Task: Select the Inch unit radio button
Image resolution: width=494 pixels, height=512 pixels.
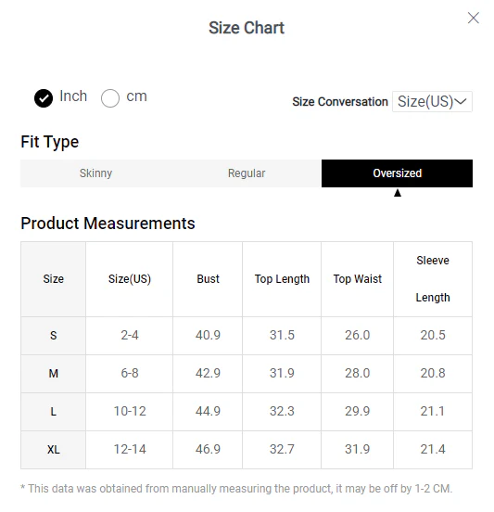Action: coord(44,98)
